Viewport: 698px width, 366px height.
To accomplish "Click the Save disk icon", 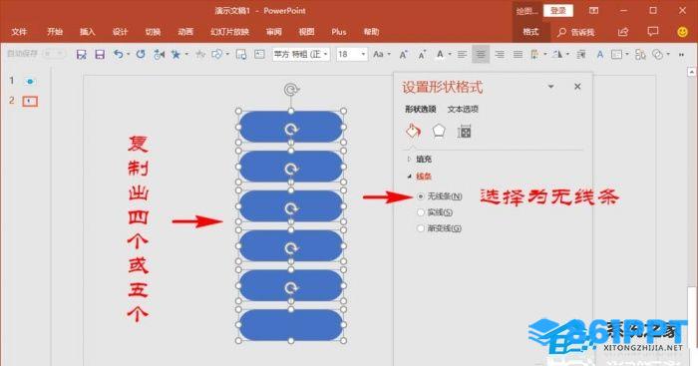I will tap(100, 54).
